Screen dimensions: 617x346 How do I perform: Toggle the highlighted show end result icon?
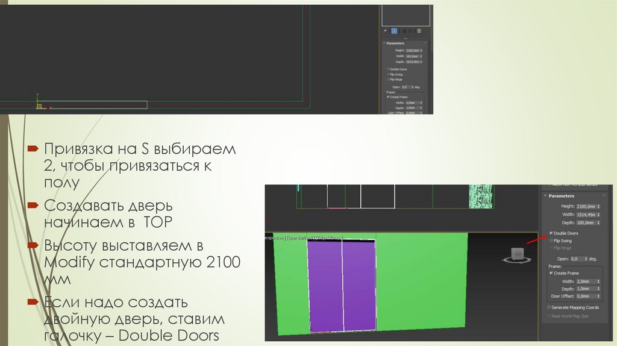click(394, 31)
